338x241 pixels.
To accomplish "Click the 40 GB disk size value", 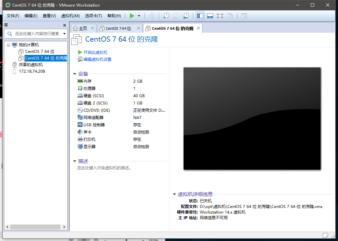I will pyautogui.click(x=139, y=96).
